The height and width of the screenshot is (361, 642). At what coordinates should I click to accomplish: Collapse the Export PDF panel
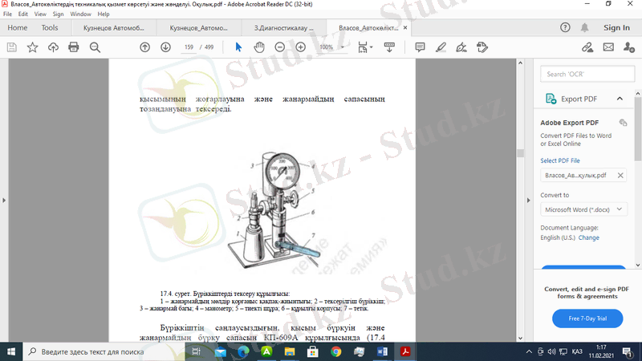click(620, 99)
